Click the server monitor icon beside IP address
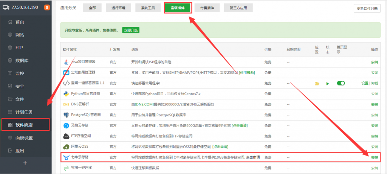387x174 pixels. (6, 8)
